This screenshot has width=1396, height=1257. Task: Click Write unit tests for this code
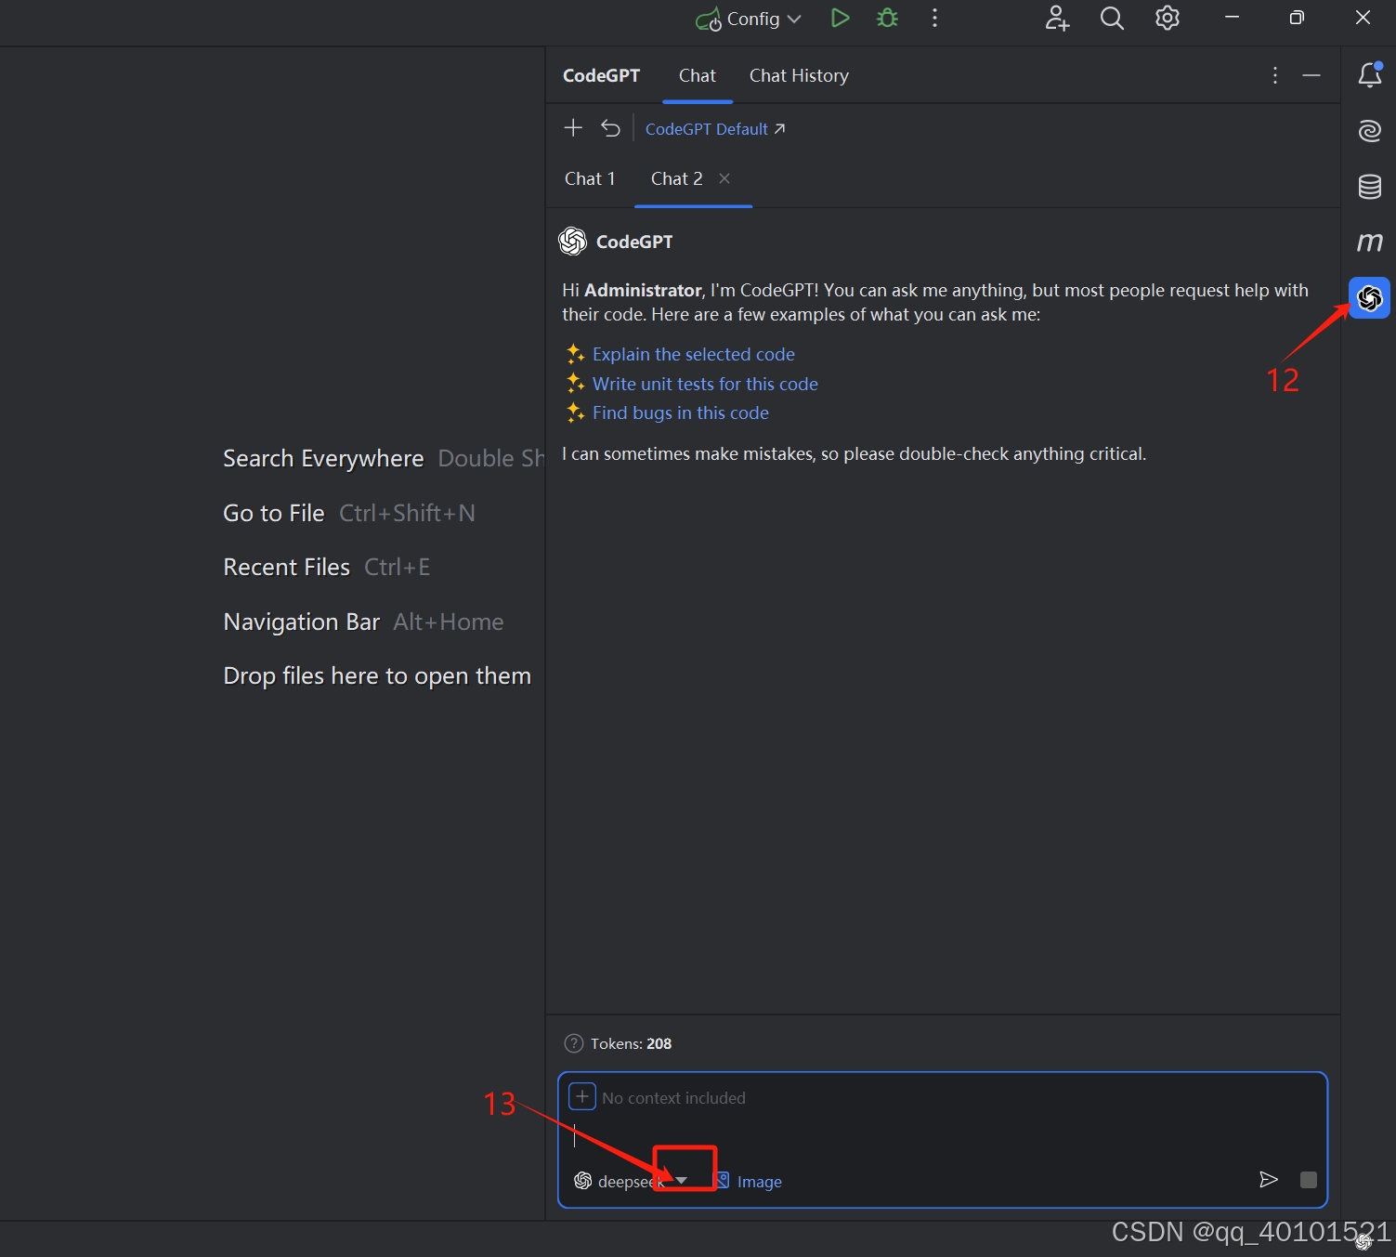tap(705, 384)
